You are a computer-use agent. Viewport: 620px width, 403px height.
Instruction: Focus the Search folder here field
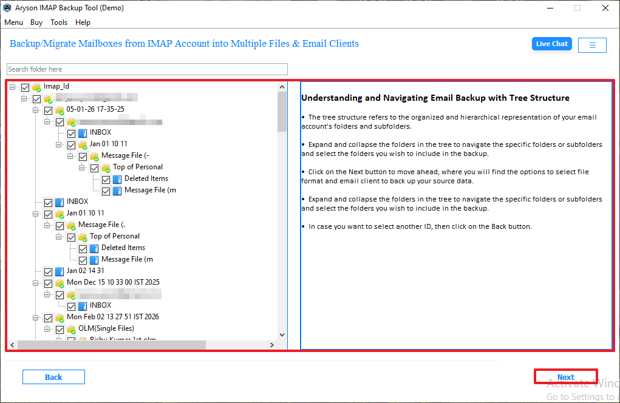coord(147,69)
